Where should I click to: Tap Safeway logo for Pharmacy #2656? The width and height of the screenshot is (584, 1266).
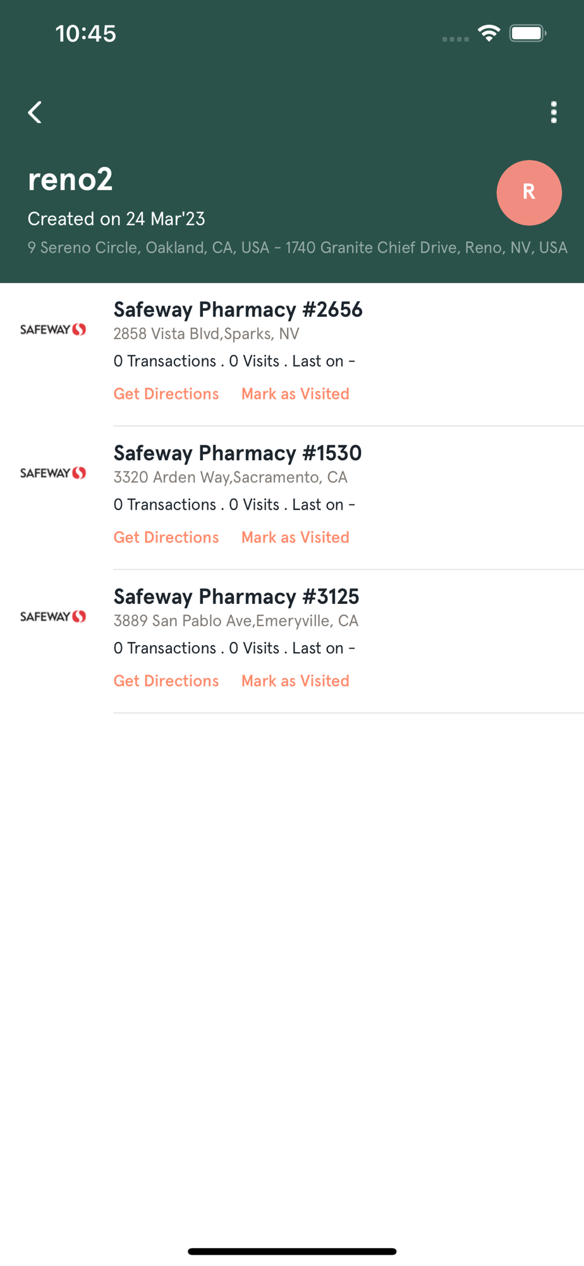53,329
